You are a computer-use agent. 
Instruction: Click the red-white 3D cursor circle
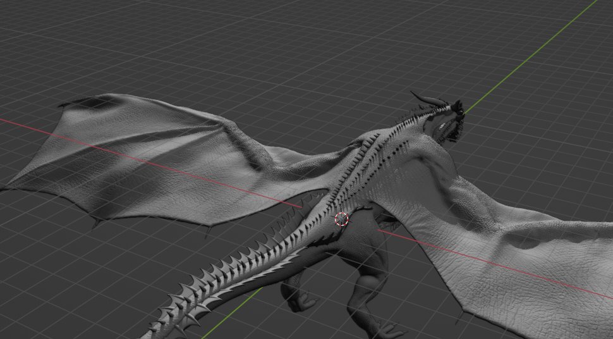[341, 219]
